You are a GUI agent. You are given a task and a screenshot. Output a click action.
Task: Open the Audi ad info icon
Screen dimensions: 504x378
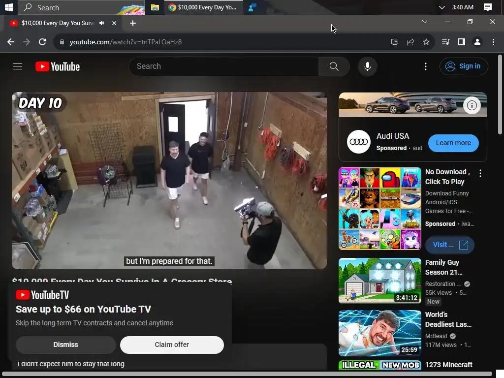click(472, 105)
